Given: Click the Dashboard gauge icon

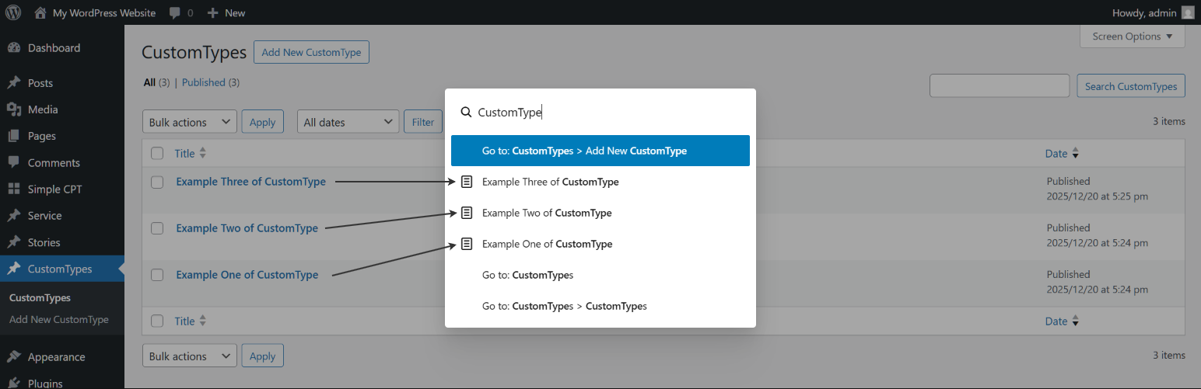Looking at the screenshot, I should [14, 48].
